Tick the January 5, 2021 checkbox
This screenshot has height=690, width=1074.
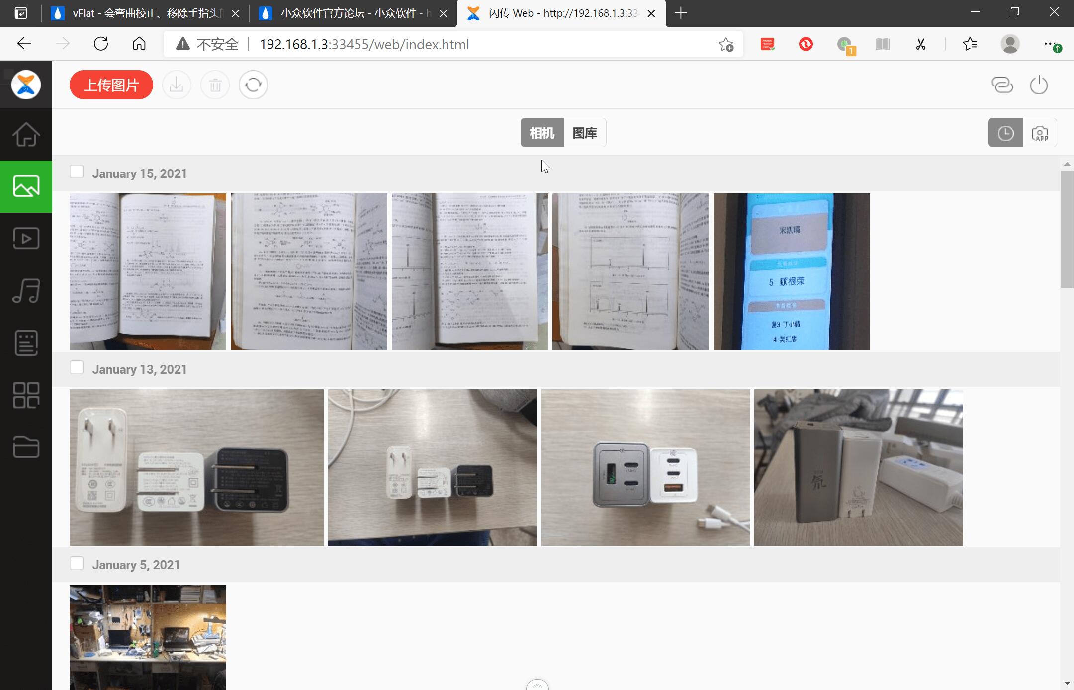pyautogui.click(x=77, y=563)
